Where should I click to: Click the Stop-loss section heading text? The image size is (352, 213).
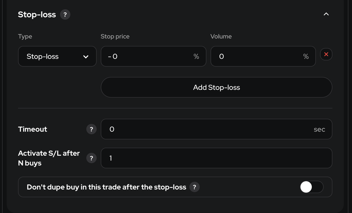click(x=37, y=15)
